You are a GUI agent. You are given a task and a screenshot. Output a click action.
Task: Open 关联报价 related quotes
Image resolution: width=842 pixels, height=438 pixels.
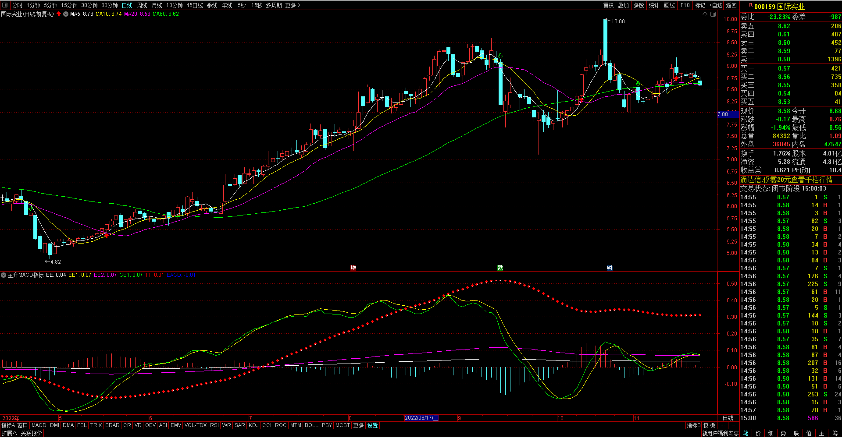coord(32,433)
